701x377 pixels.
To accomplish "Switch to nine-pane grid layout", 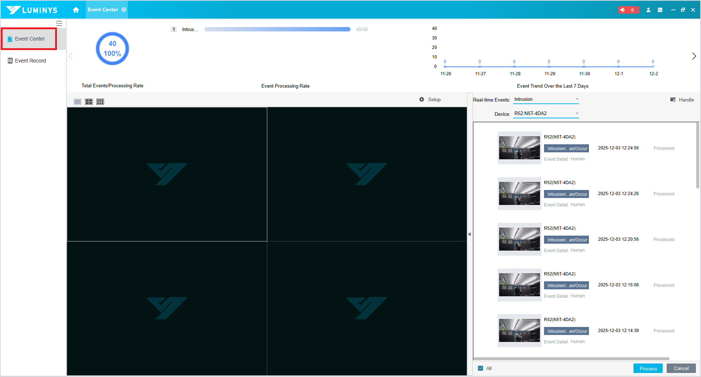I will [x=100, y=102].
